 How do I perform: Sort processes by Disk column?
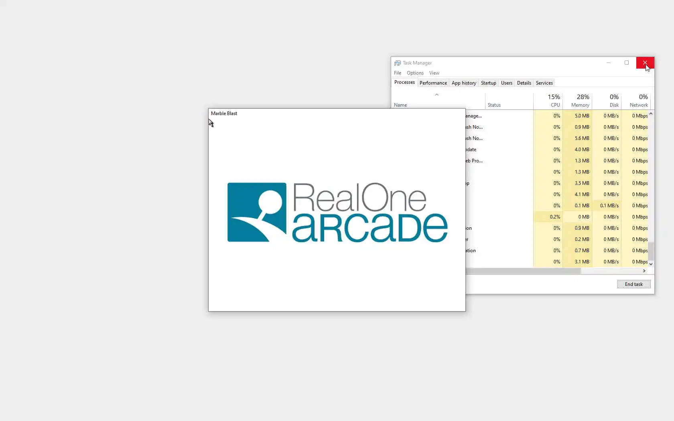(x=614, y=105)
